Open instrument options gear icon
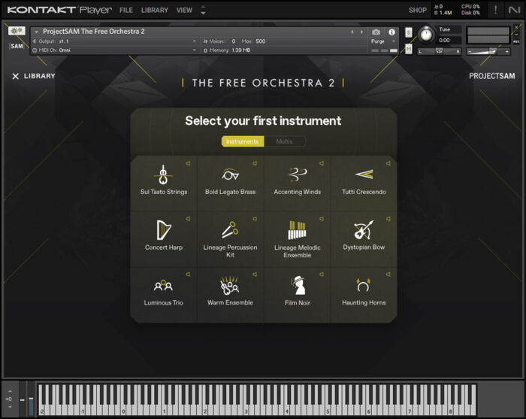The image size is (526, 419). coord(17,31)
